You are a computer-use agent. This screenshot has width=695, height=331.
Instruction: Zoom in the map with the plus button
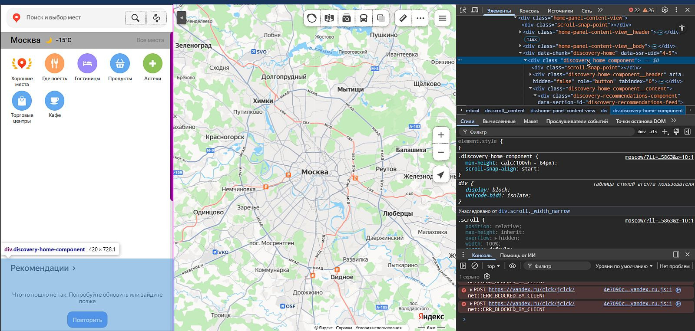(x=441, y=135)
